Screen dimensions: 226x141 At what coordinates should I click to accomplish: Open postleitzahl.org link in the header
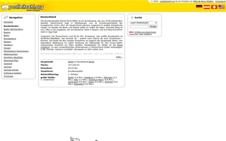tap(167, 1)
